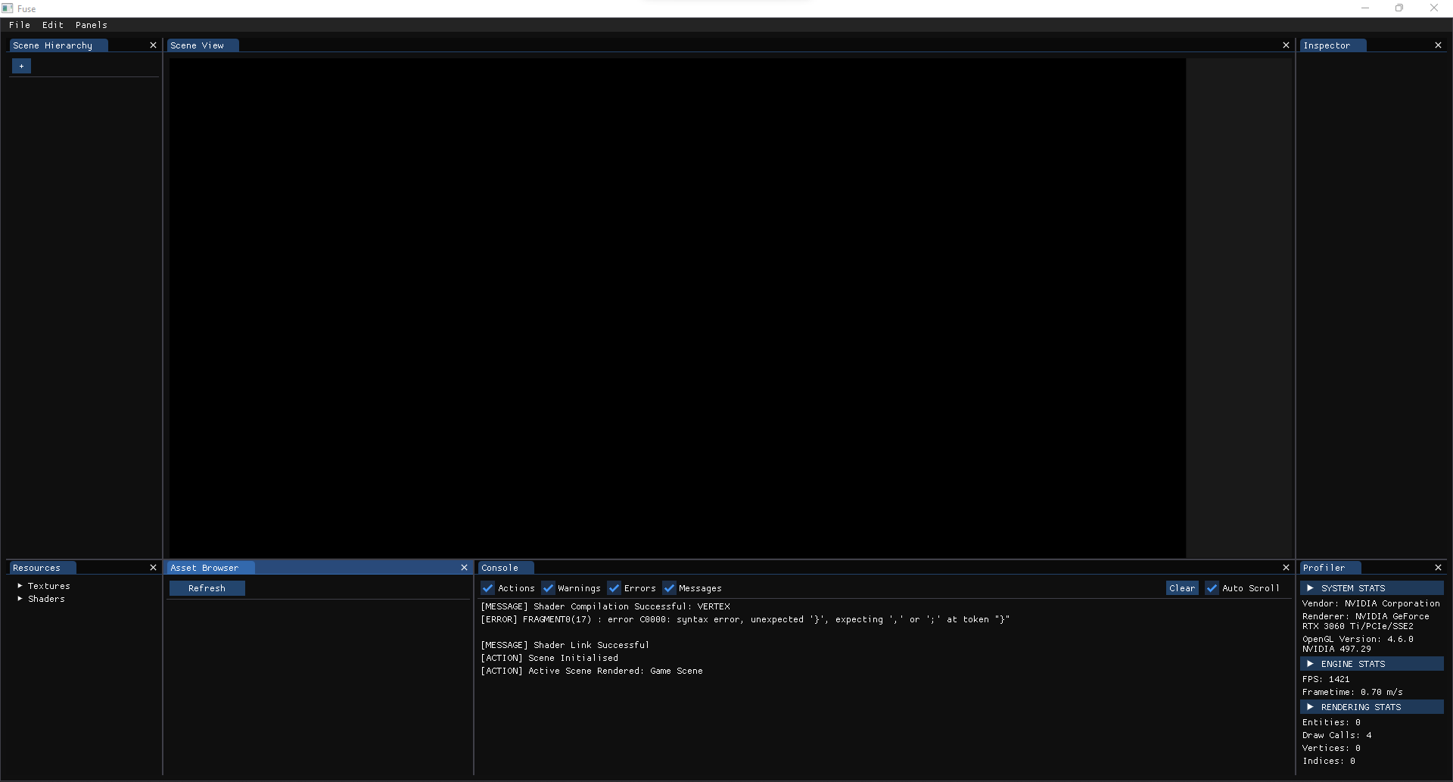Select the Asset Browser tab
Image resolution: width=1453 pixels, height=782 pixels.
[x=210, y=568]
